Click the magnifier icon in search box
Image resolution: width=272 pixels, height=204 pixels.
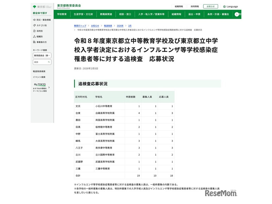pos(49,62)
